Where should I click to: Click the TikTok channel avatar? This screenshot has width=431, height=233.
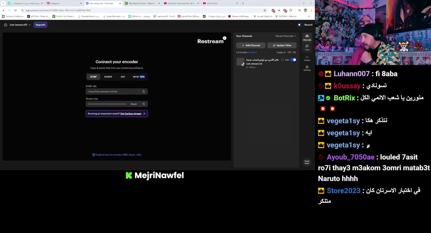coord(240,62)
